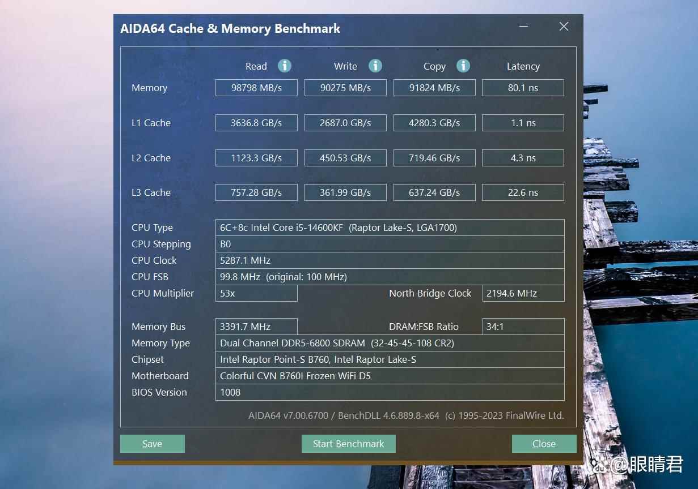Click the Write column header label
Image resolution: width=698 pixels, height=489 pixels.
(x=345, y=66)
